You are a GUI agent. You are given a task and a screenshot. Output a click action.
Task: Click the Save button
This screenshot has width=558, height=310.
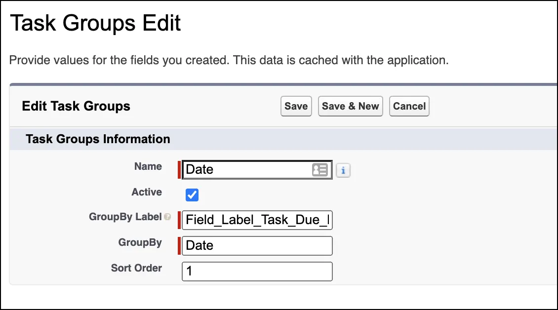pos(296,106)
